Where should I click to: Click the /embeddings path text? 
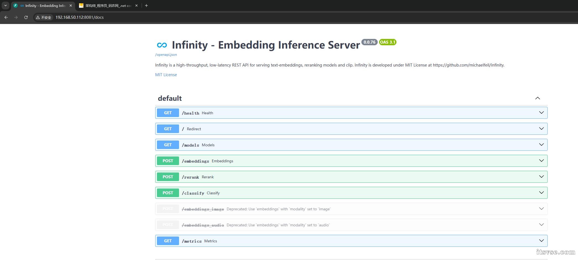click(195, 161)
